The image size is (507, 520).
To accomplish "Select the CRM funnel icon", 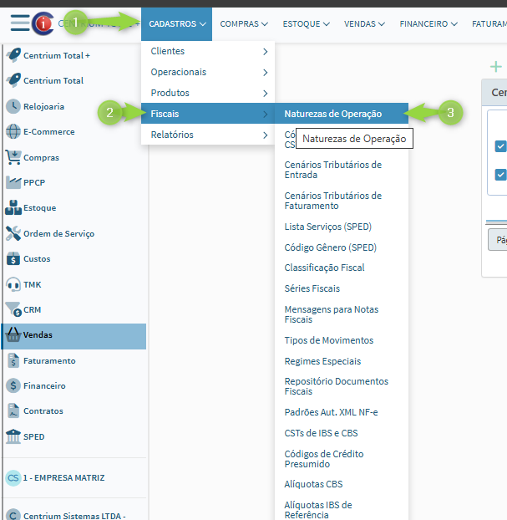I will point(13,309).
